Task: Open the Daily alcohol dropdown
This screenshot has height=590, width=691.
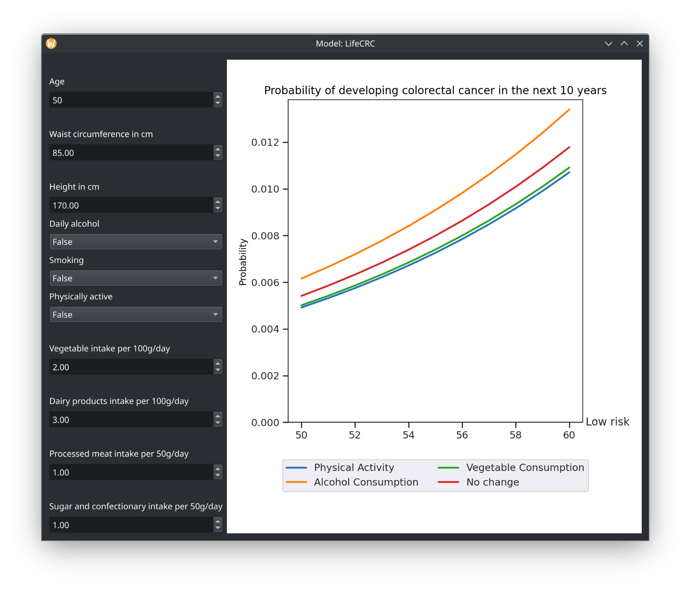Action: (136, 242)
